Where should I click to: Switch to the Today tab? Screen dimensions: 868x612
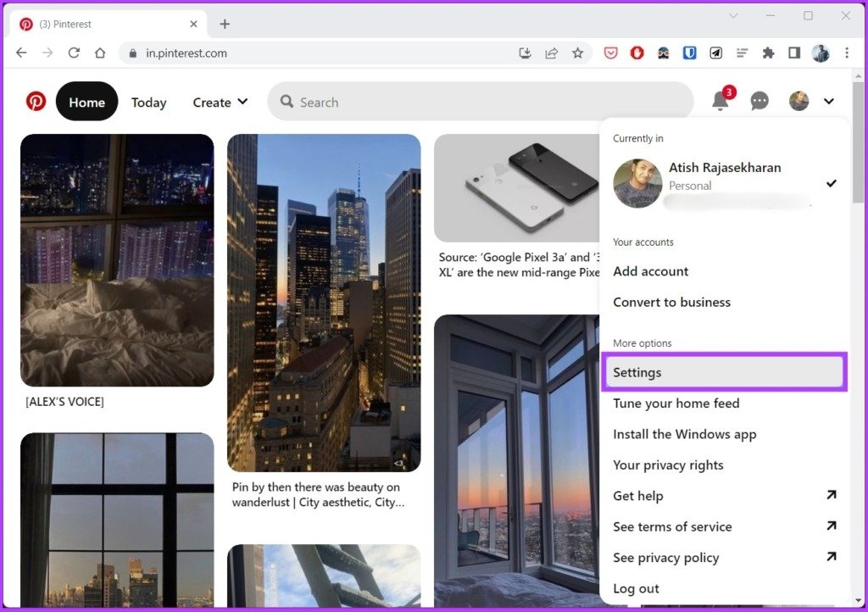[x=148, y=103]
